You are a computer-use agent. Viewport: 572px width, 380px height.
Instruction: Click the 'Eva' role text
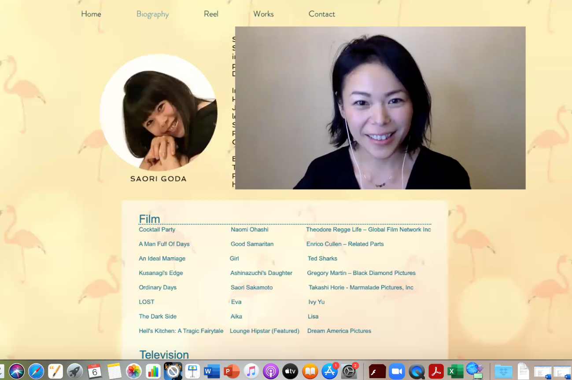(236, 302)
